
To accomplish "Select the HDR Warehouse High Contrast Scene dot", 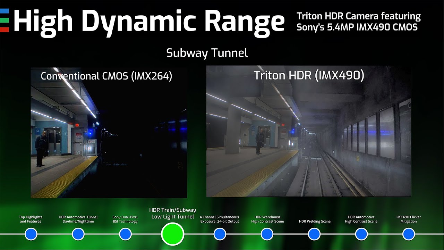I will pos(267,234).
